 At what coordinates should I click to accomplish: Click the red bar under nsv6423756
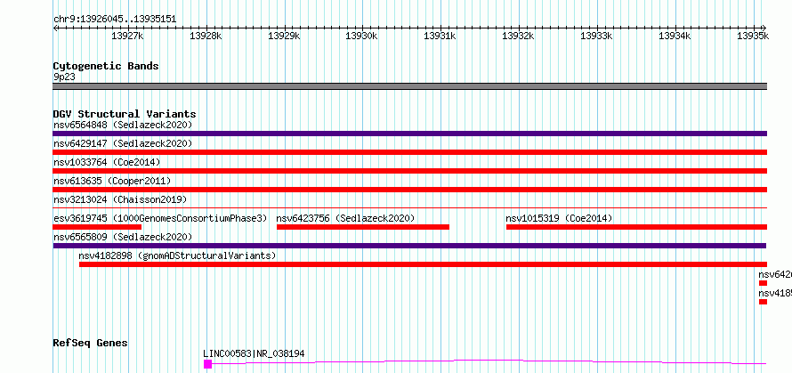(363, 227)
